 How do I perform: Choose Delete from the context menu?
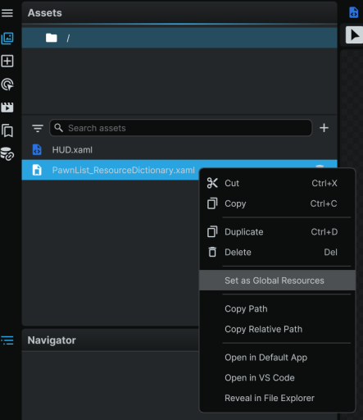tap(278, 252)
